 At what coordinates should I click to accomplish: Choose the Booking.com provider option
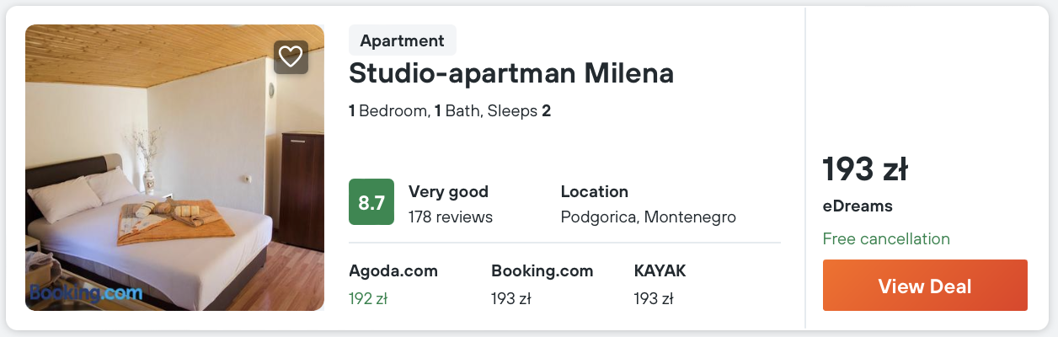point(542,270)
